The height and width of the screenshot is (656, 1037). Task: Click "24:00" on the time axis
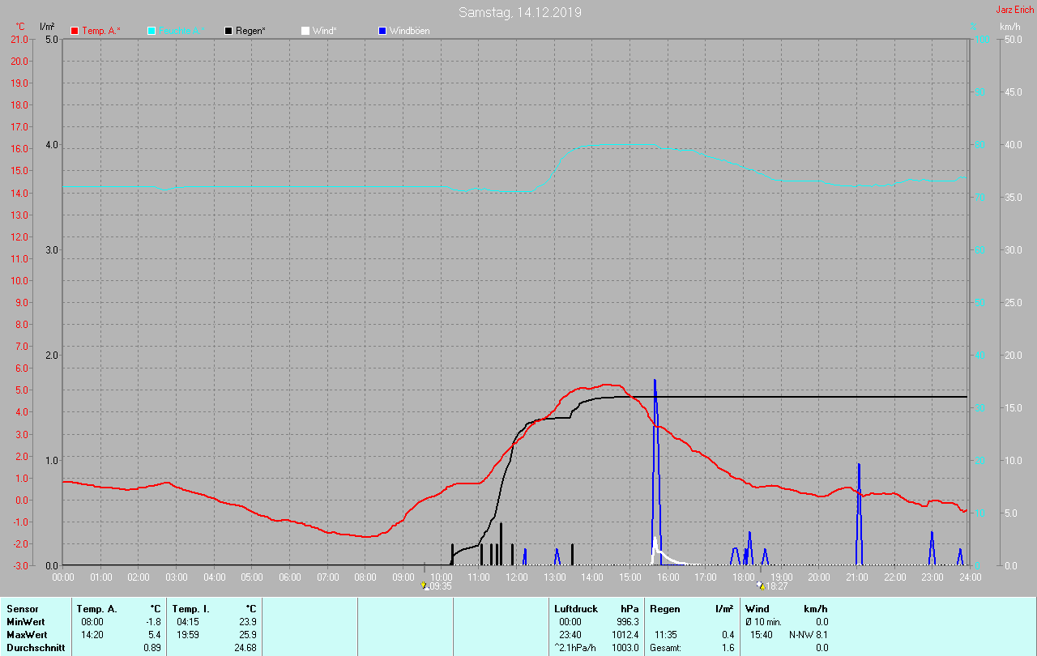click(x=970, y=577)
